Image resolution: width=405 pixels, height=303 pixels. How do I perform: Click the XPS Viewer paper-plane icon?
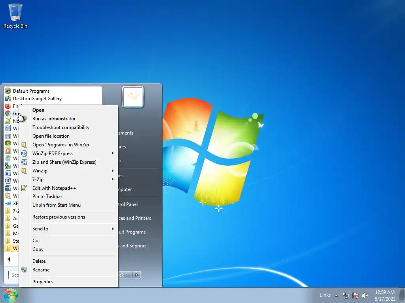click(x=8, y=203)
